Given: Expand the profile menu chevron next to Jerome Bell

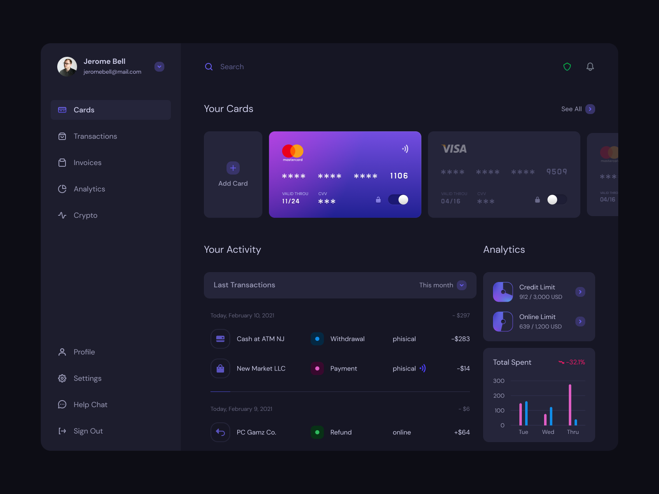Looking at the screenshot, I should coord(159,66).
